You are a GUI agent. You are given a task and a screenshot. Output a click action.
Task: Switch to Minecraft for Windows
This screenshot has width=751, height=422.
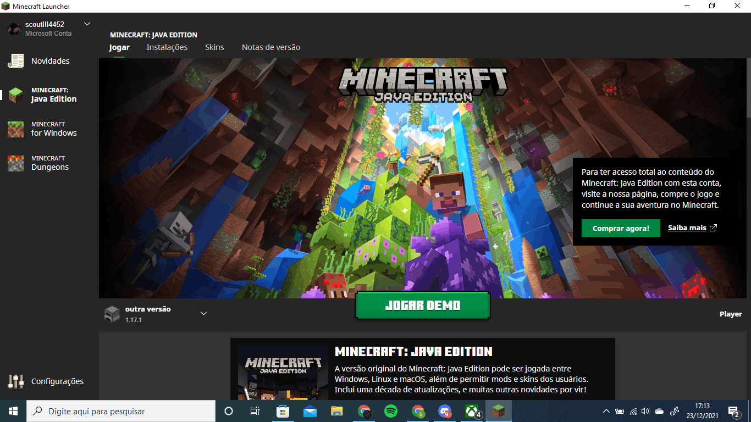pos(43,129)
